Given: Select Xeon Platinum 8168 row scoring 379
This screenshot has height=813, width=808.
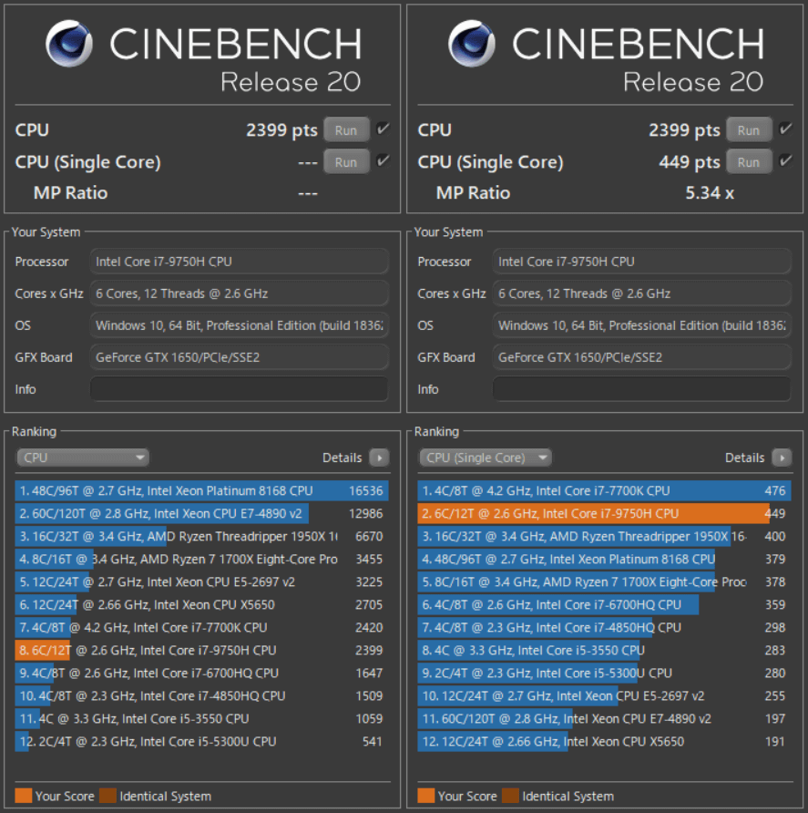Looking at the screenshot, I should click(604, 560).
